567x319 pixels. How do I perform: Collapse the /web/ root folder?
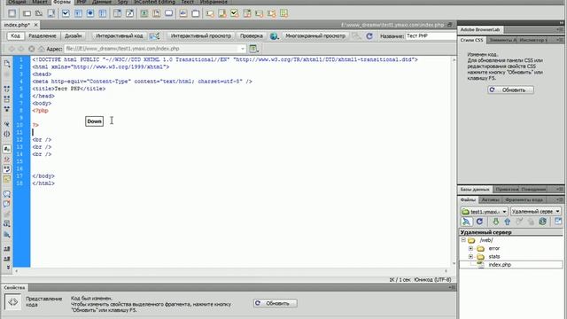[463, 240]
